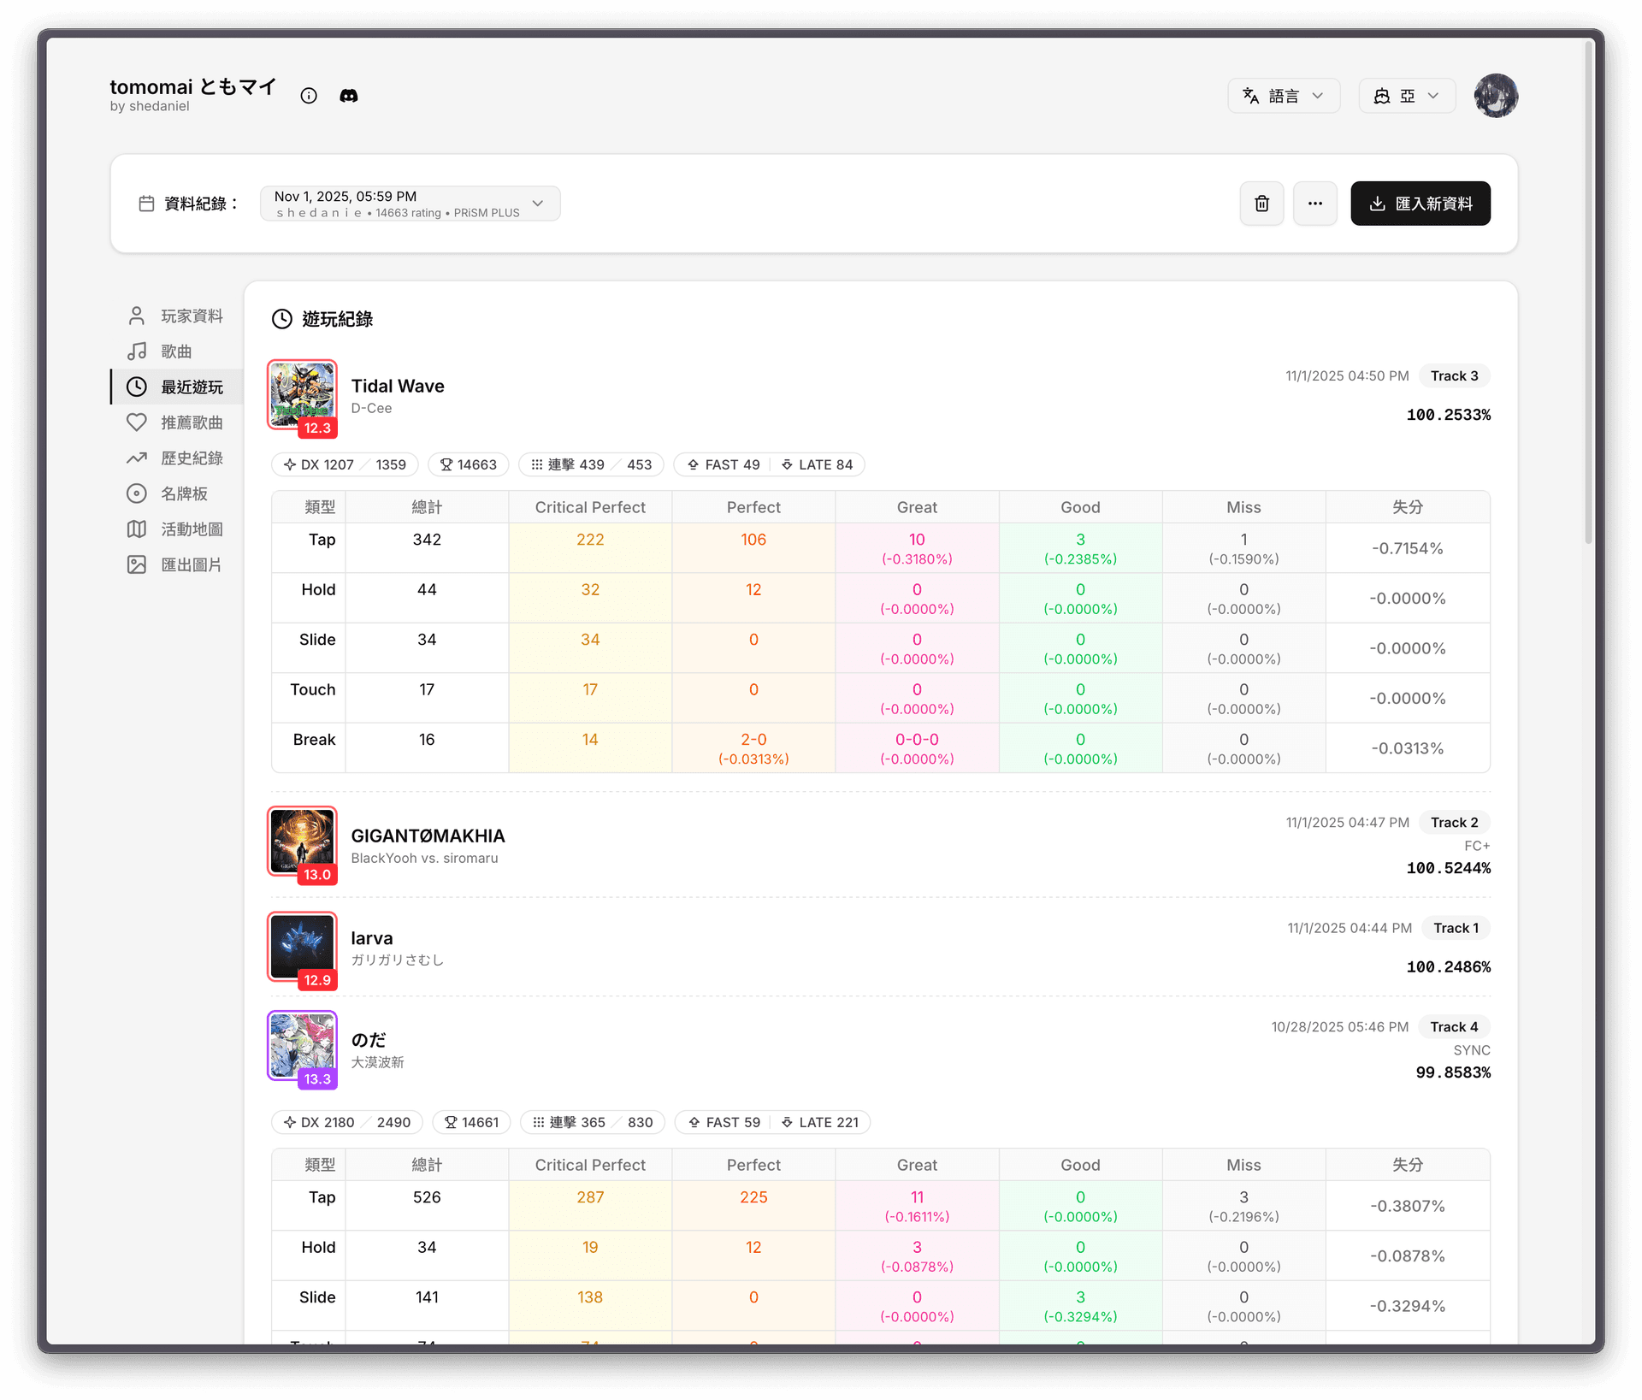This screenshot has height=1400, width=1642.
Task: Open 歷史紀錄 sidebar item
Action: (192, 458)
